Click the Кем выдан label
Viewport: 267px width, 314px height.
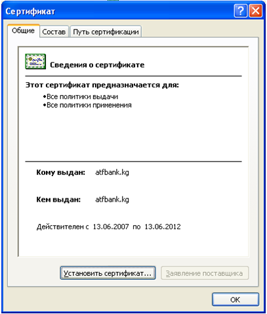point(58,200)
